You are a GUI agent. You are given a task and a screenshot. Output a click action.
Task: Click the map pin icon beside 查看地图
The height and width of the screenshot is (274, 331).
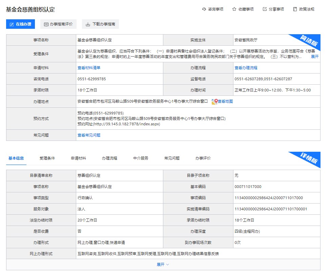coord(214,102)
